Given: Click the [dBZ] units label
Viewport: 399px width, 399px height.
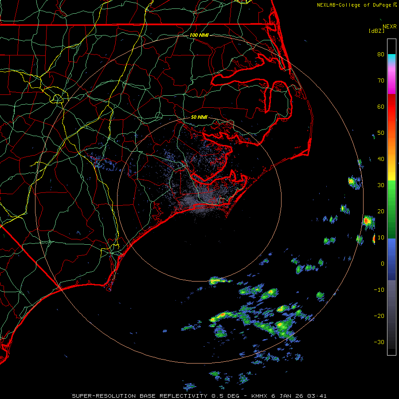Looking at the screenshot, I should pyautogui.click(x=376, y=31).
